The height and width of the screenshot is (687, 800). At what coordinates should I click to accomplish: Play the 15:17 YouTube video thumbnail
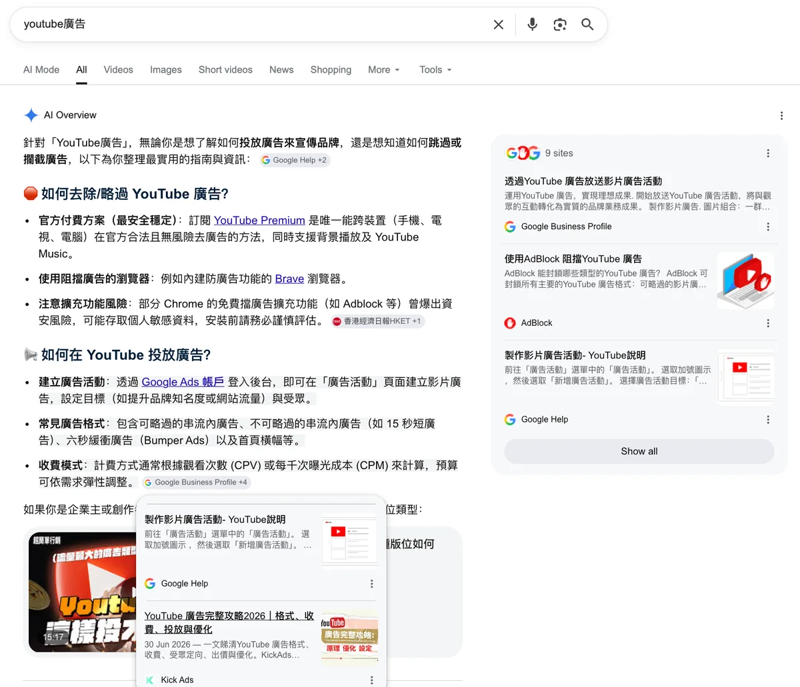(83, 592)
